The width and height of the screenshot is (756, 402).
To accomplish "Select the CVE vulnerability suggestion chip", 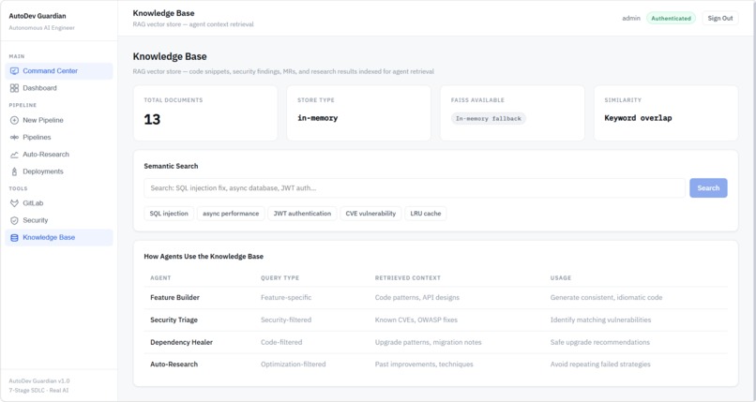I will pos(370,214).
